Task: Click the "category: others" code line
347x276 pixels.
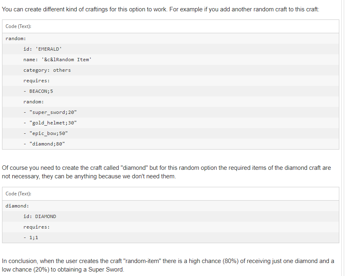Action: pyautogui.click(x=47, y=70)
